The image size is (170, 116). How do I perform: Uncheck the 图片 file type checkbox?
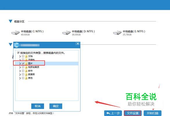(x=23, y=64)
